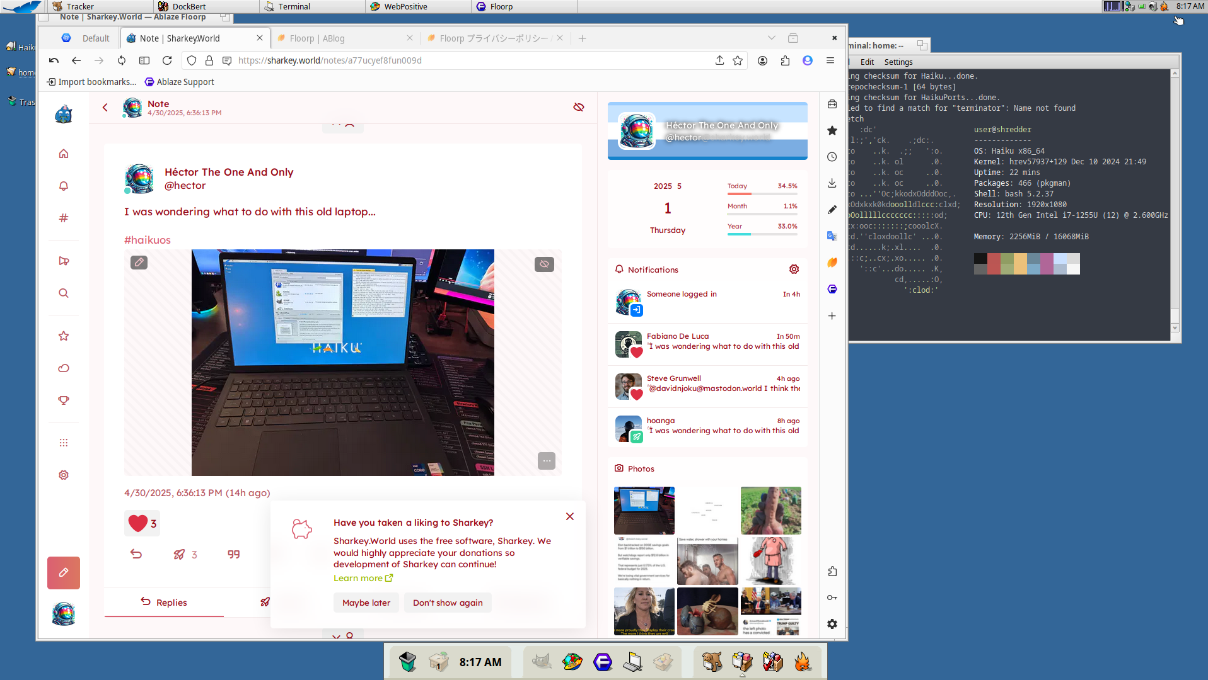This screenshot has height=680, width=1208.
Task: Open Floorp sidebar history clock panel
Action: (832, 157)
